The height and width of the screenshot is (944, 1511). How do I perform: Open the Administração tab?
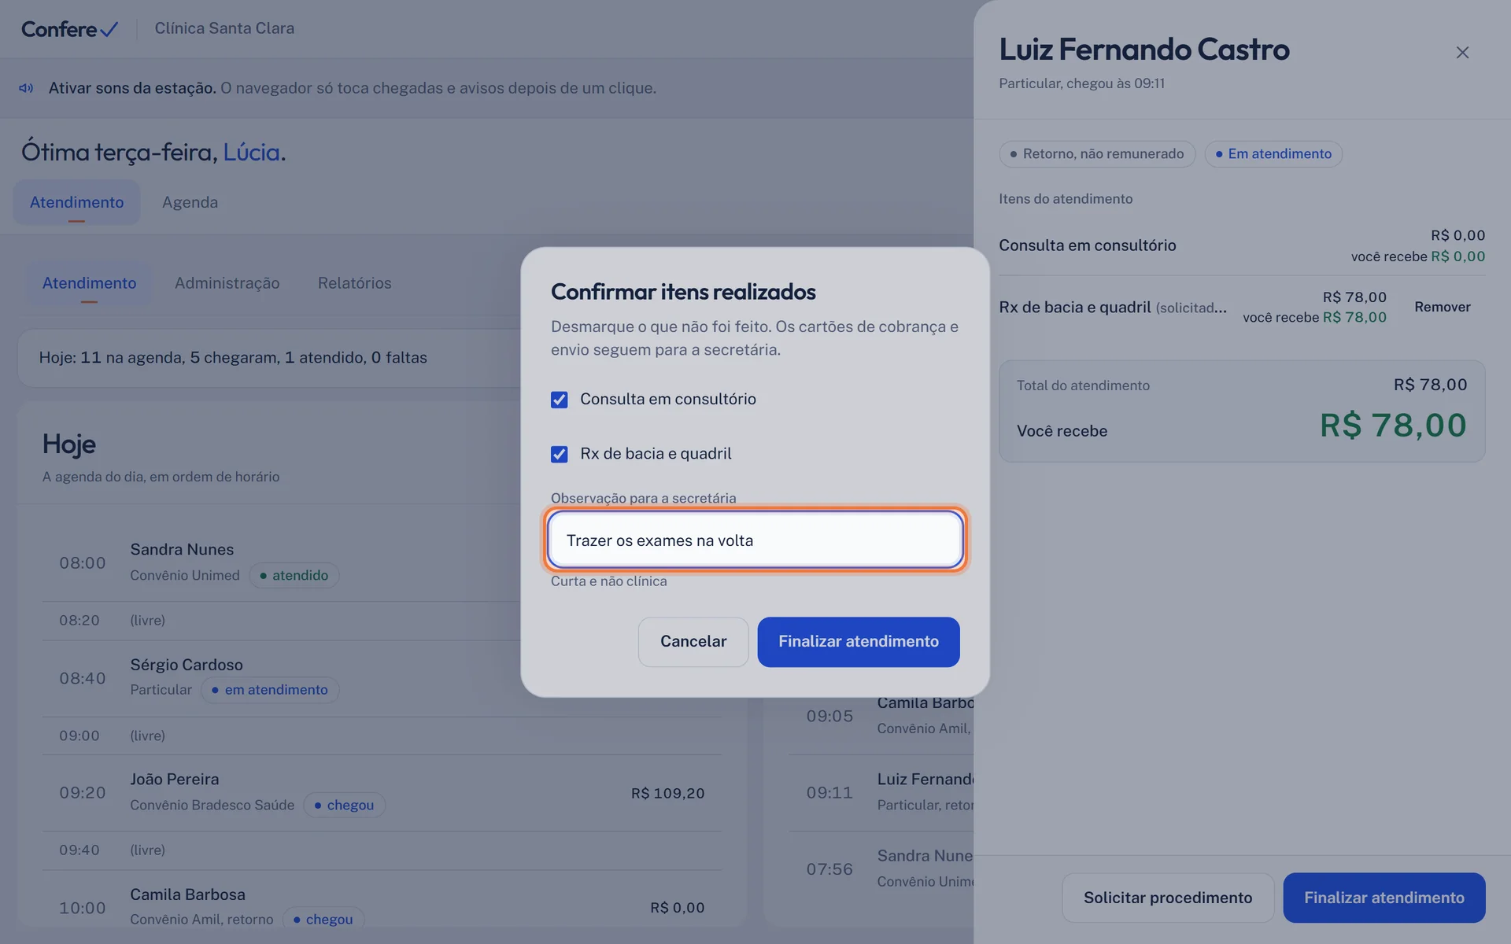coord(227,283)
